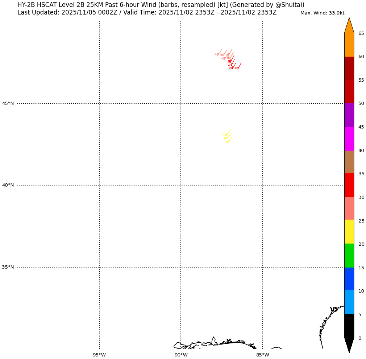Click the HY-2B HSCAT title text
The height and width of the screenshot is (359, 366).
point(161,5)
